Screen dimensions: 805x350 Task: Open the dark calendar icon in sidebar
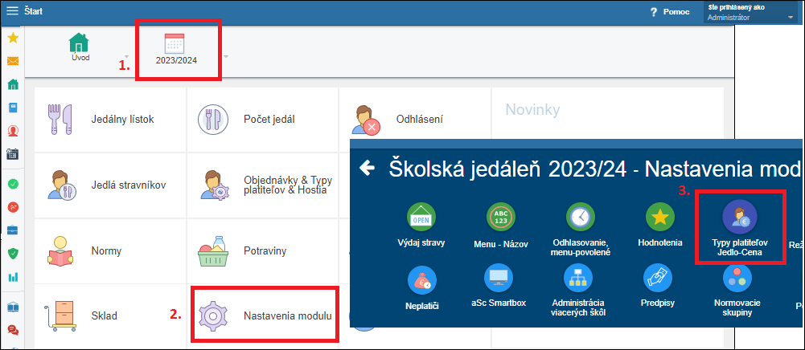coord(13,154)
